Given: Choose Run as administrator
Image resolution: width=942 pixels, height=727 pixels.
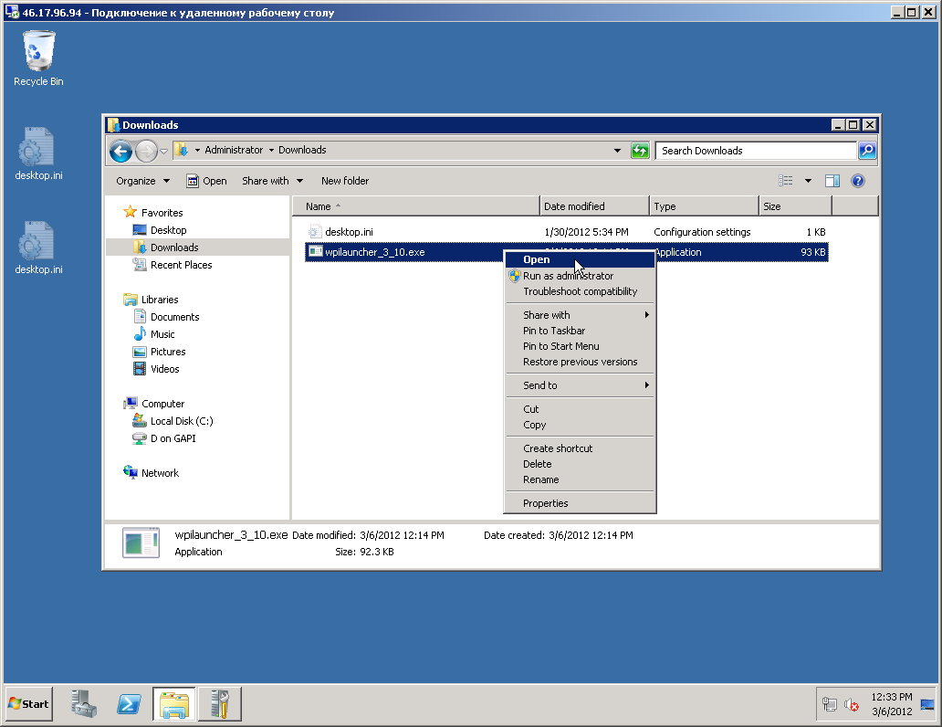Looking at the screenshot, I should [x=580, y=276].
